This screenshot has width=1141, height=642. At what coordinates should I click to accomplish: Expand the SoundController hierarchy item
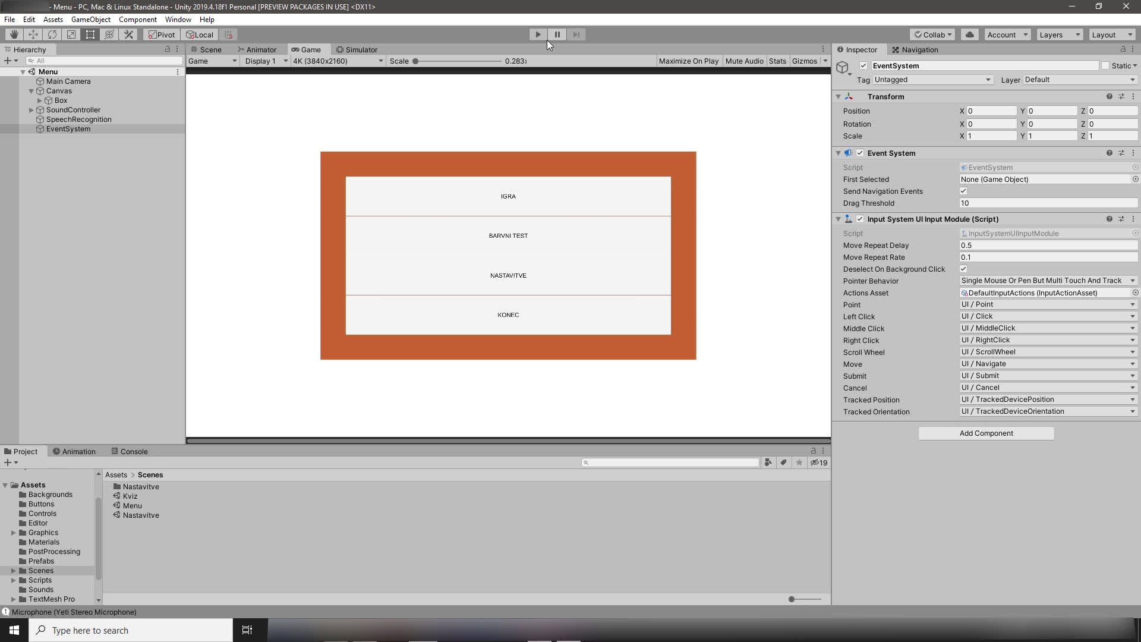(31, 110)
